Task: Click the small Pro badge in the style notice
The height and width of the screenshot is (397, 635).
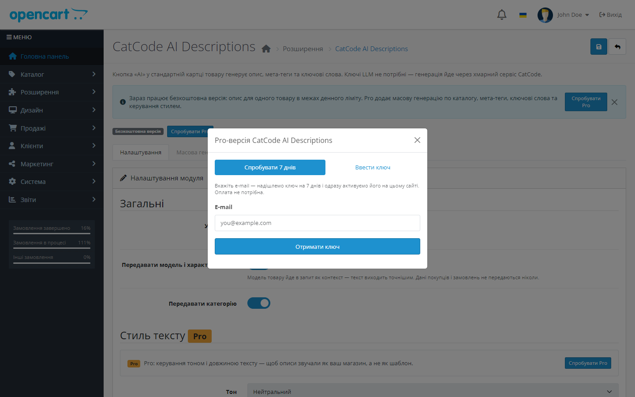Action: coord(134,364)
